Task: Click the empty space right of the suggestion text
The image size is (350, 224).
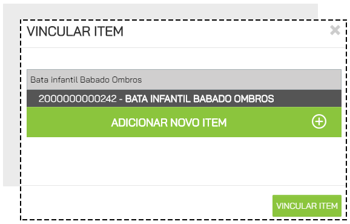Action: (x=308, y=98)
